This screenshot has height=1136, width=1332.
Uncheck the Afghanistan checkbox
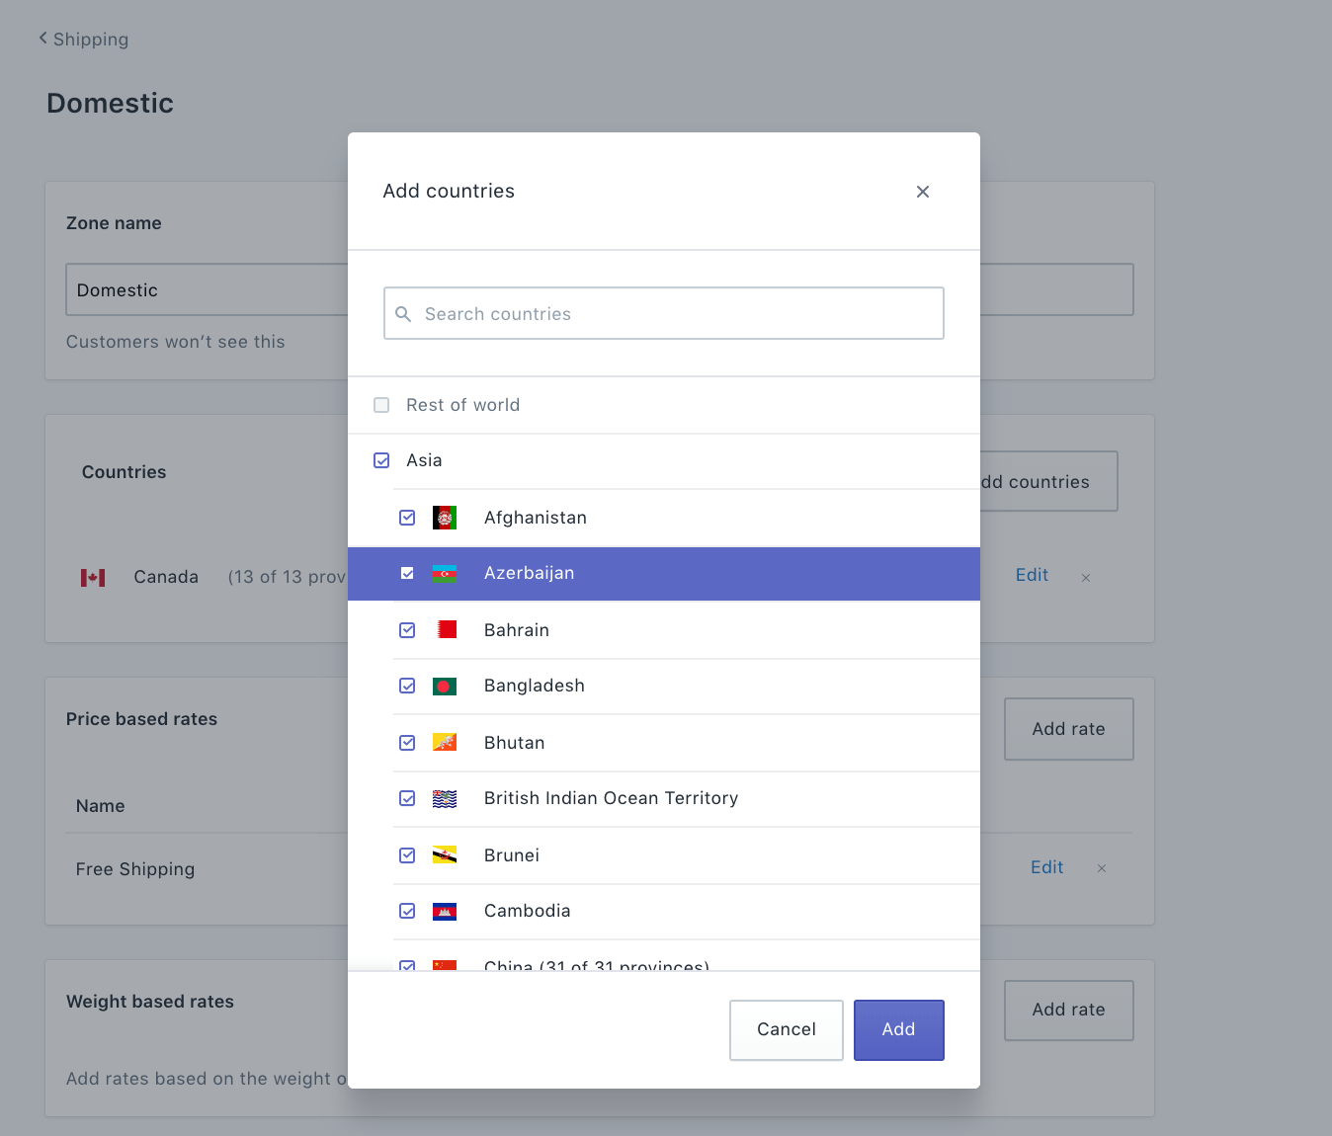[x=407, y=518]
